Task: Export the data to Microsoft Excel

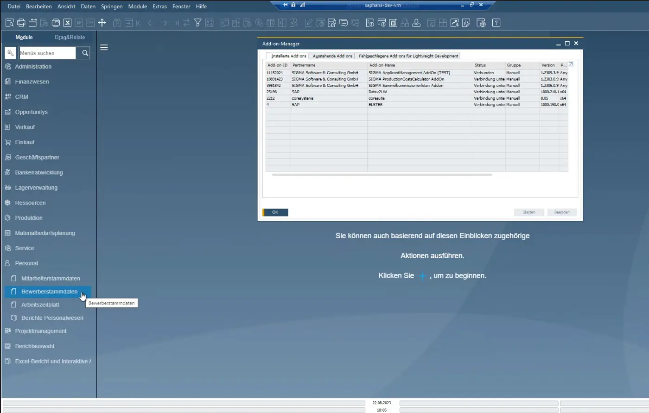Action: point(68,22)
